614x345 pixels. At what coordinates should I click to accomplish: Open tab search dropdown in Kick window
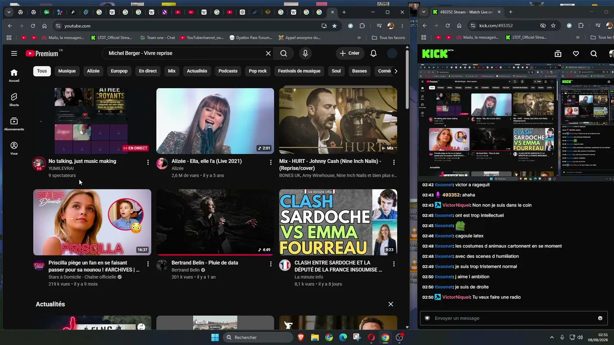point(424,12)
